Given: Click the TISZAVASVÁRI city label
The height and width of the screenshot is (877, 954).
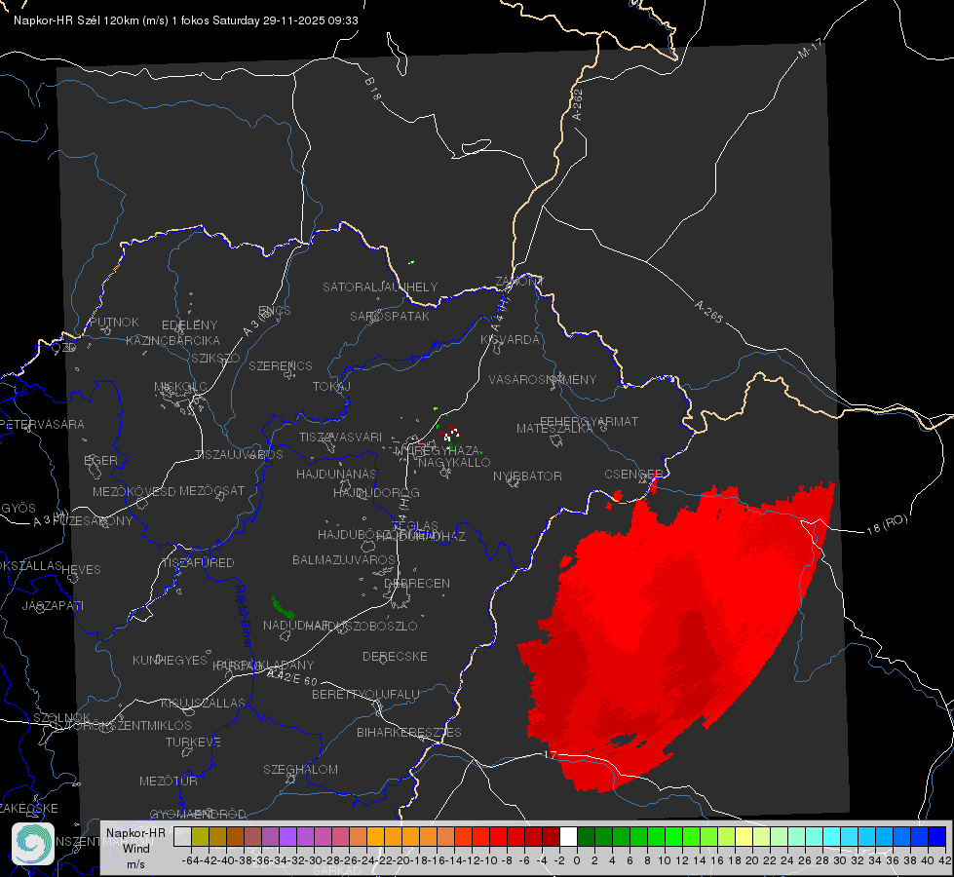Looking at the screenshot, I should click(x=341, y=438).
